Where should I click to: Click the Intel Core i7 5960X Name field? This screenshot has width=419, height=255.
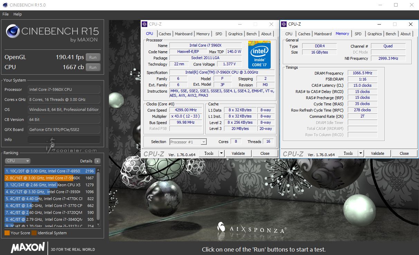(x=205, y=46)
